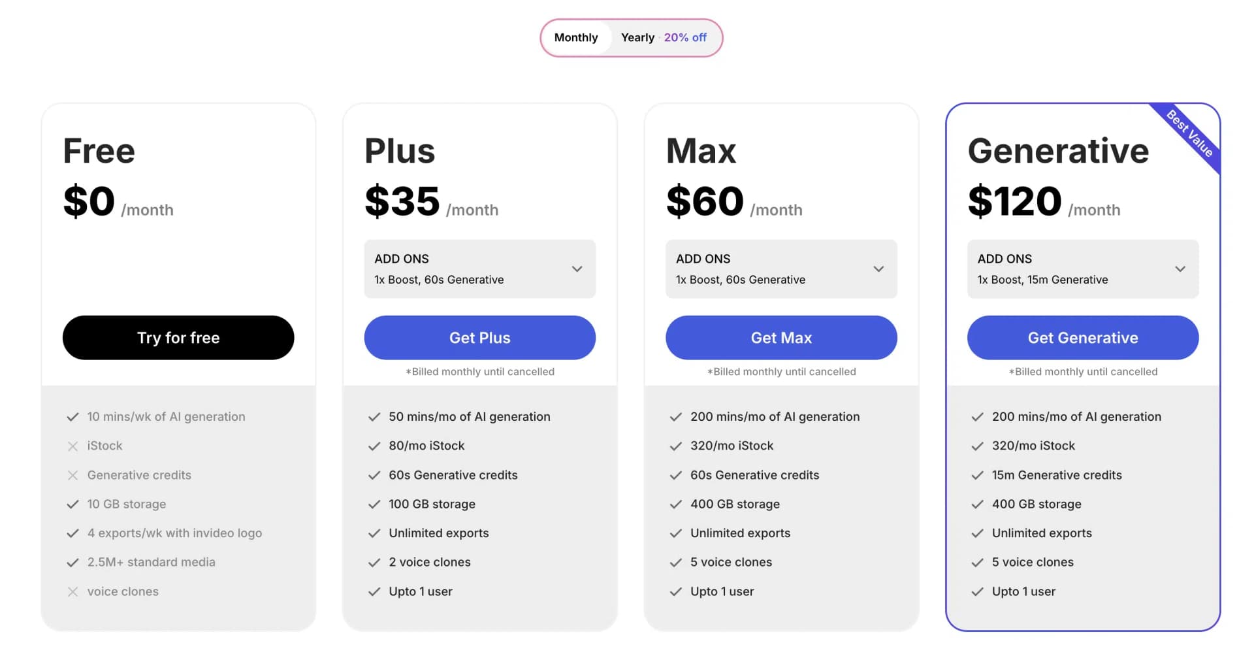Click the X beside Generative credits

(x=72, y=475)
